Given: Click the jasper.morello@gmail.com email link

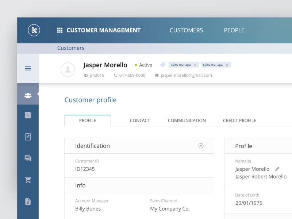Looking at the screenshot, I should 186,75.
